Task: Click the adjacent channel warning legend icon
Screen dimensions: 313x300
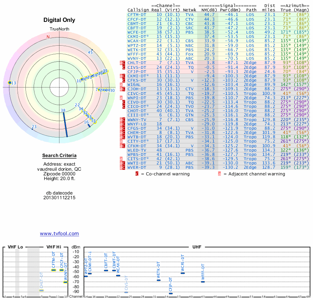Action: click(x=219, y=174)
